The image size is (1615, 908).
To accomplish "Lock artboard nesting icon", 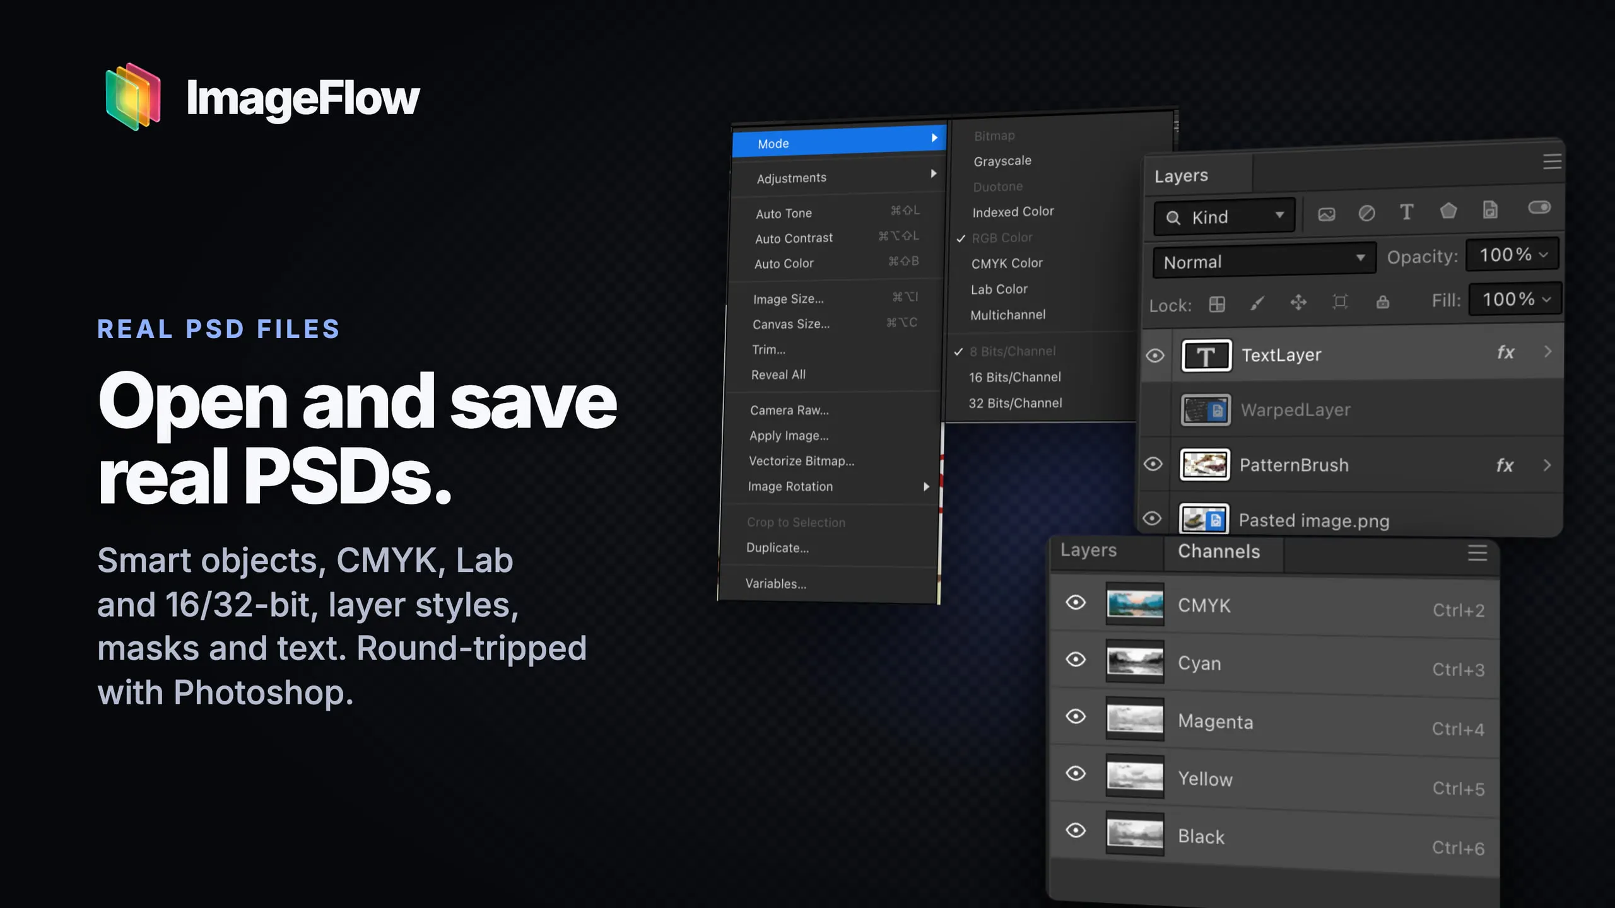I will [x=1340, y=302].
